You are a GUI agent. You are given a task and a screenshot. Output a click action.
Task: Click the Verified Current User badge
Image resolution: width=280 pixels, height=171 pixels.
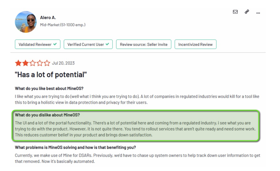click(88, 44)
